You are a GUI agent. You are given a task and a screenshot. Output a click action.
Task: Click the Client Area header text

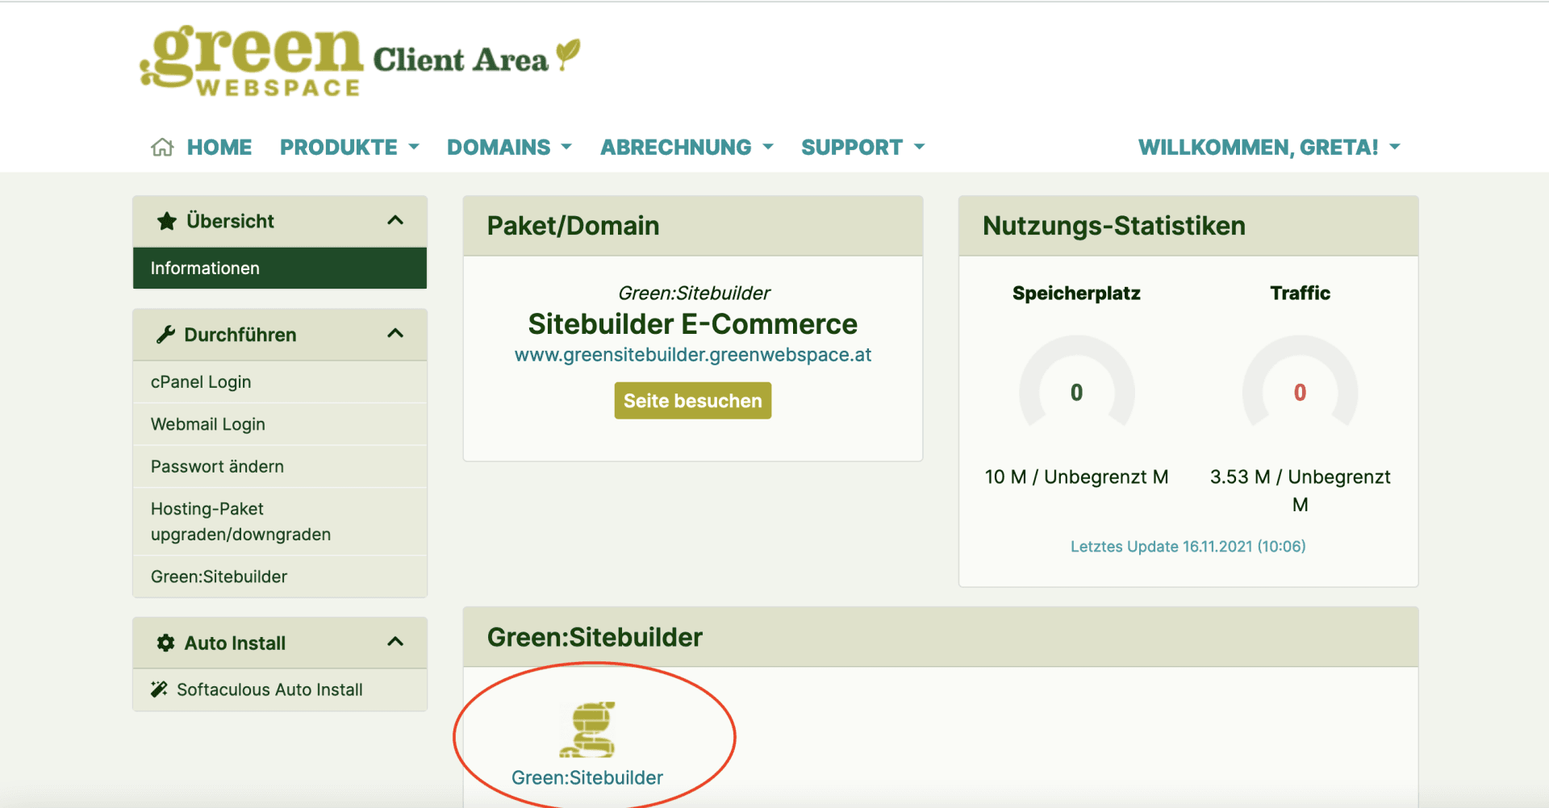coord(461,60)
